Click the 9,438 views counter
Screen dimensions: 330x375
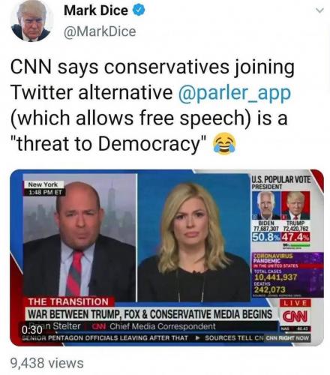(47, 363)
